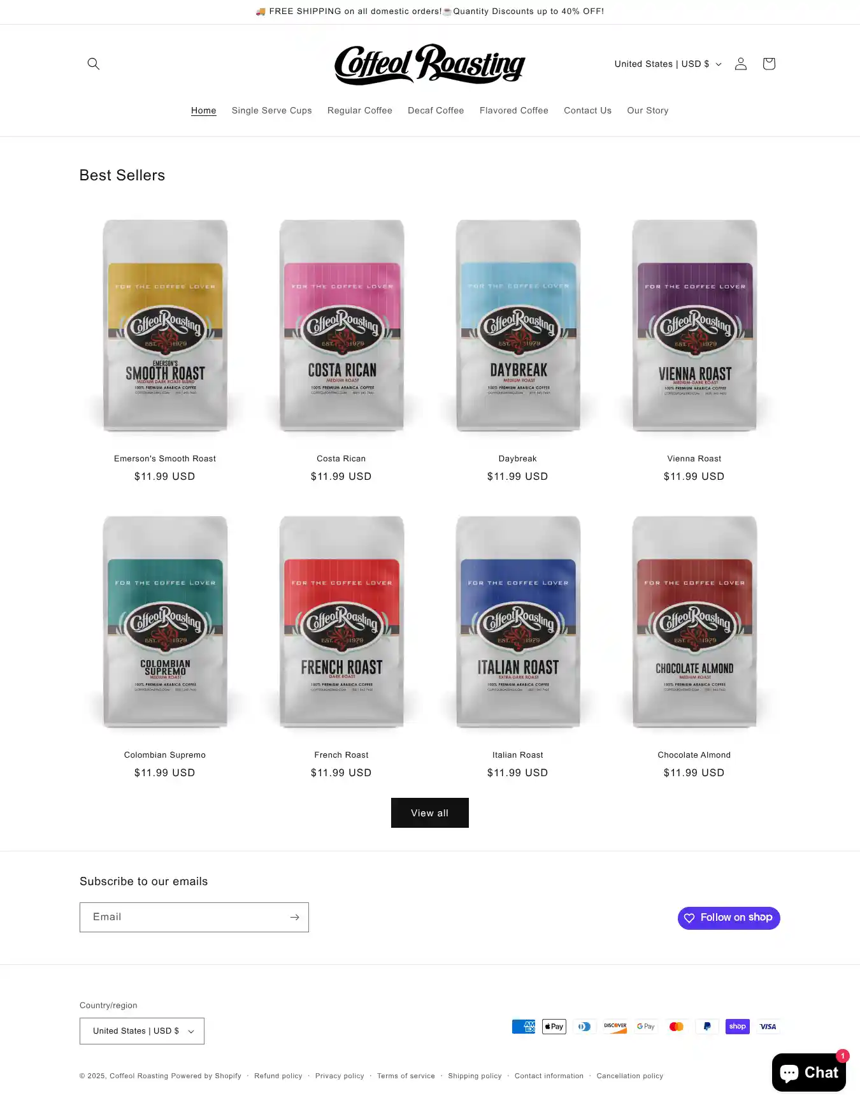This screenshot has height=1105, width=860.
Task: Go to the Flavored Coffee menu
Action: 514,110
